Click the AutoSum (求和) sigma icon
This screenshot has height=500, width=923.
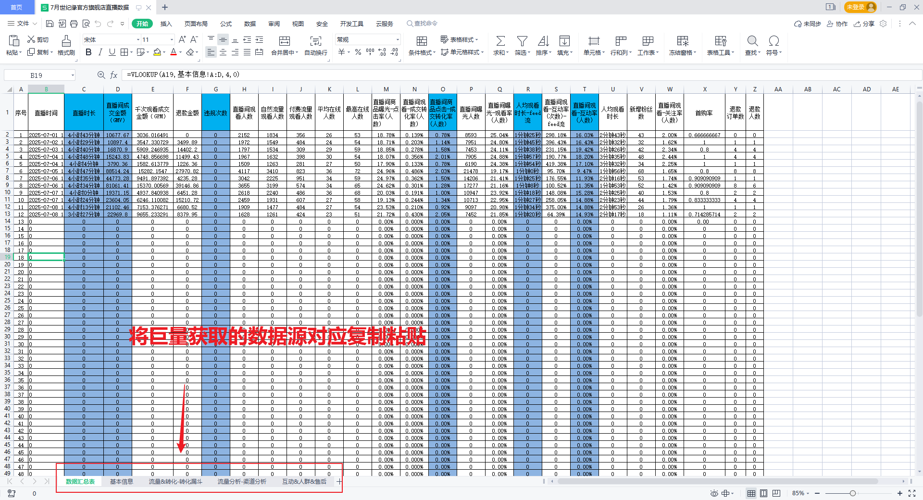point(500,41)
